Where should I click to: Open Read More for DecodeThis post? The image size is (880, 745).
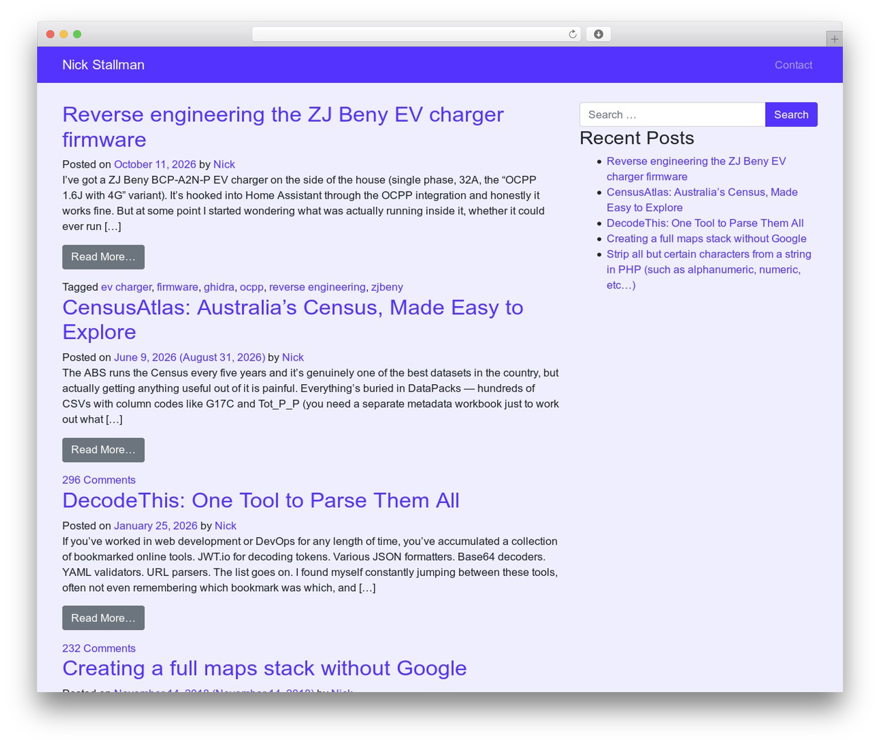click(x=103, y=618)
